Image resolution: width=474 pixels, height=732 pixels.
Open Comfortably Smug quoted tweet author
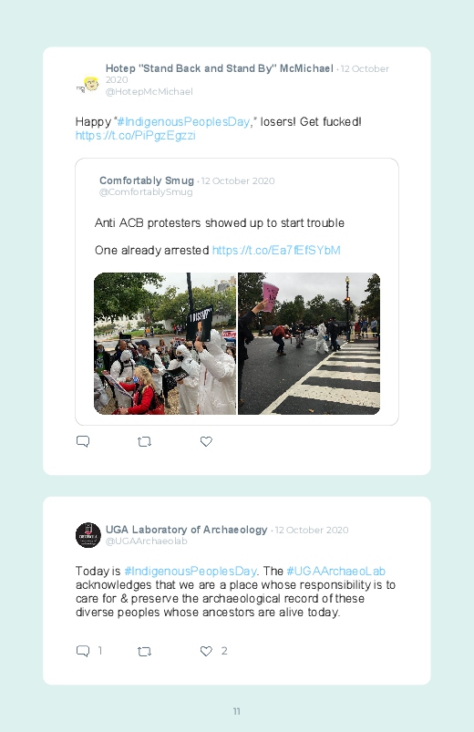[147, 180]
